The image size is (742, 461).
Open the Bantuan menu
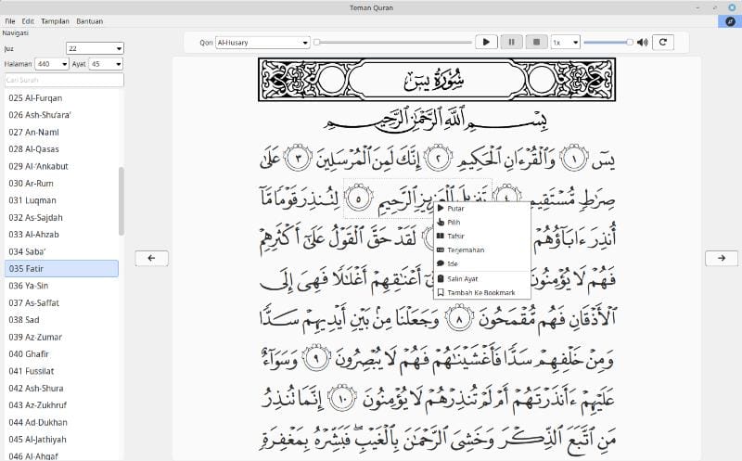(89, 21)
